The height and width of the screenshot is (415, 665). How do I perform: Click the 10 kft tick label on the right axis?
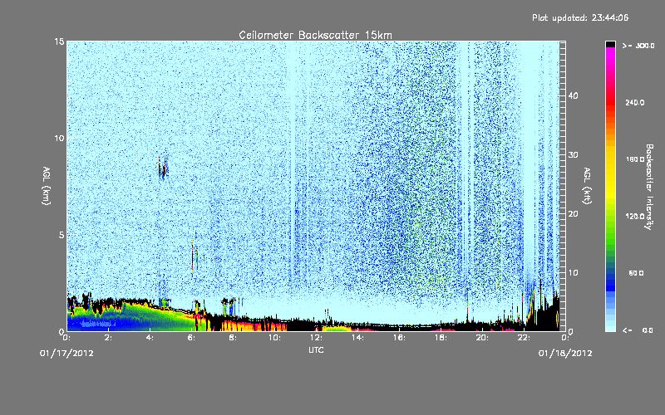click(573, 273)
